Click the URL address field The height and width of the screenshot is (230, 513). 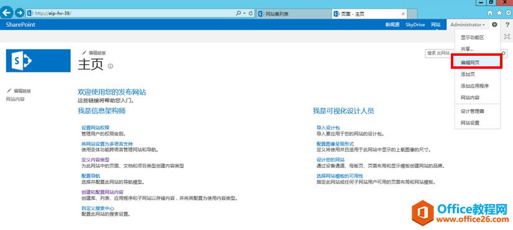pos(131,14)
